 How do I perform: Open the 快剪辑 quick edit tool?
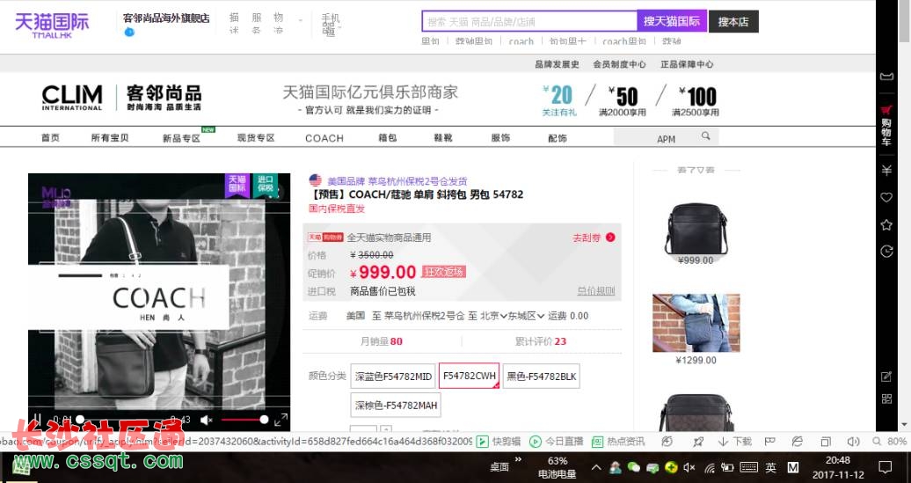click(x=499, y=442)
